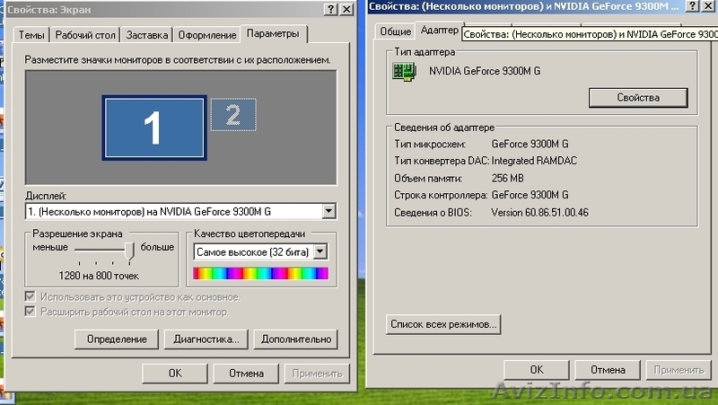Switch to the Темы tab

tap(31, 35)
